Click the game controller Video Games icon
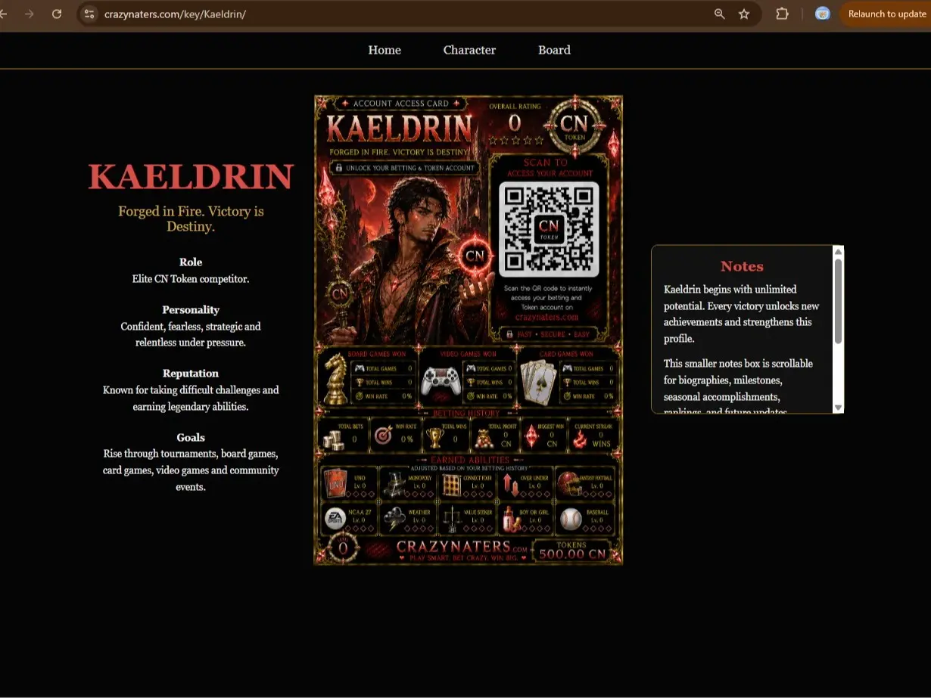The width and height of the screenshot is (931, 698). tap(441, 382)
